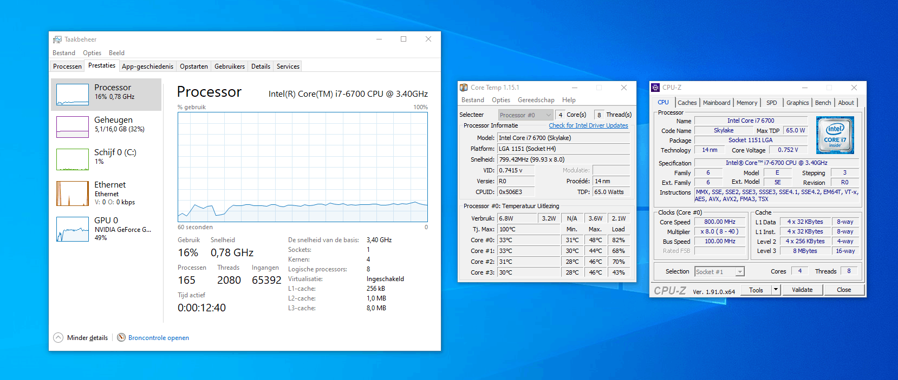Viewport: 898px width, 380px height.
Task: Click the Tools button in CPU-Z
Action: point(756,290)
